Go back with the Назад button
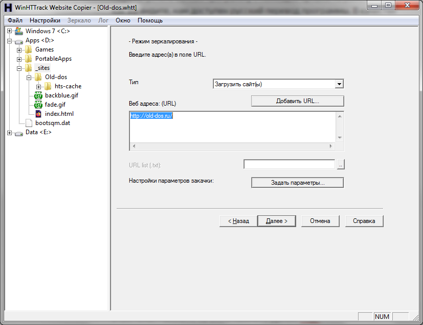Screen dimensions: 423x325 238,221
